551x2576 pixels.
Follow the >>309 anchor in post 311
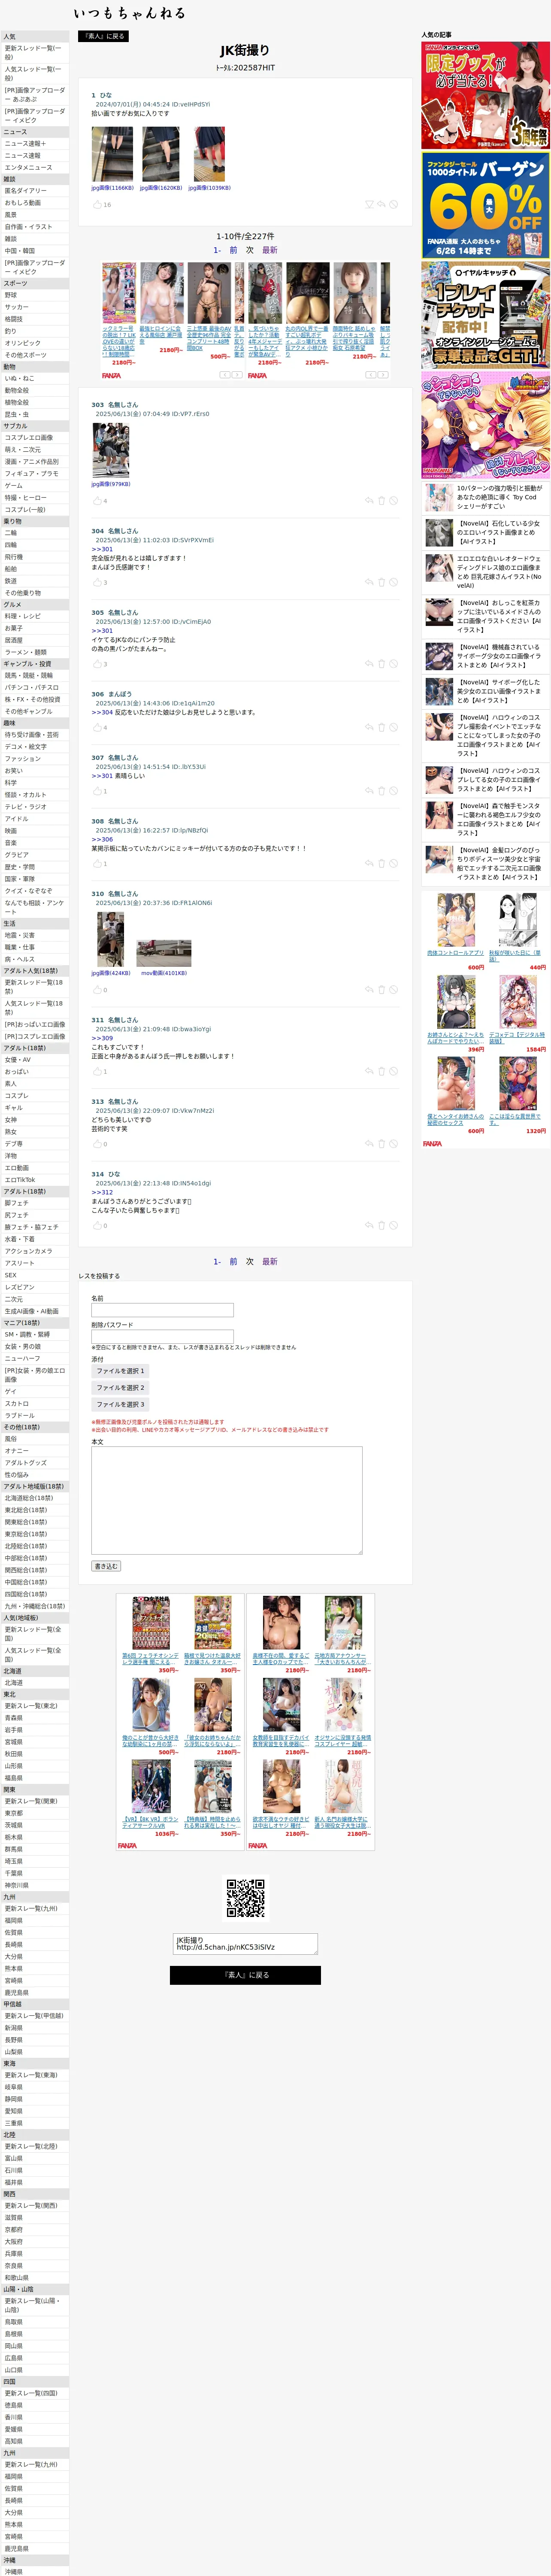[102, 1038]
